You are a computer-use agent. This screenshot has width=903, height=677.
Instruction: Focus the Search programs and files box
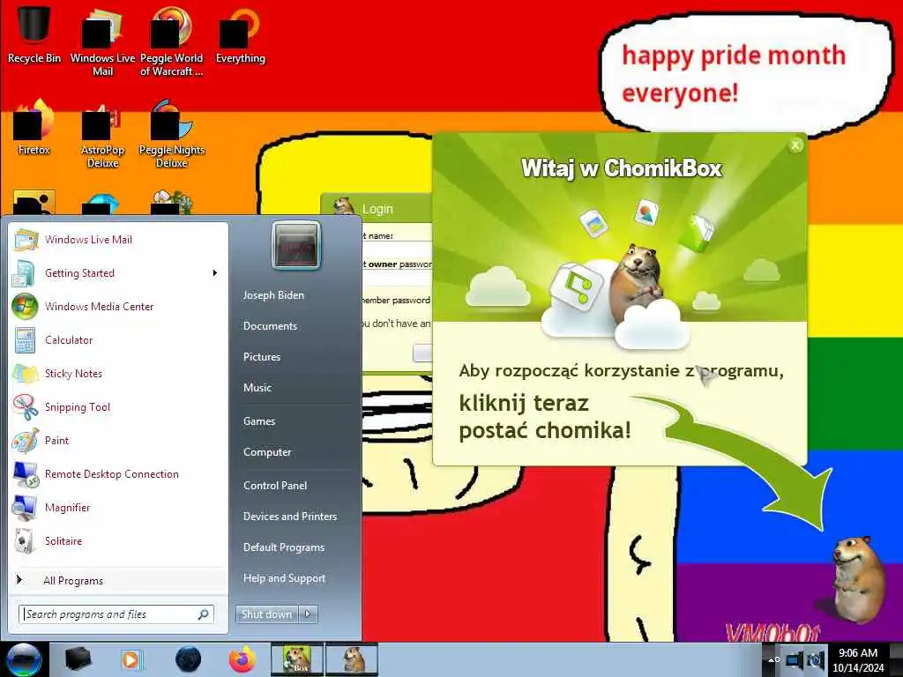116,614
